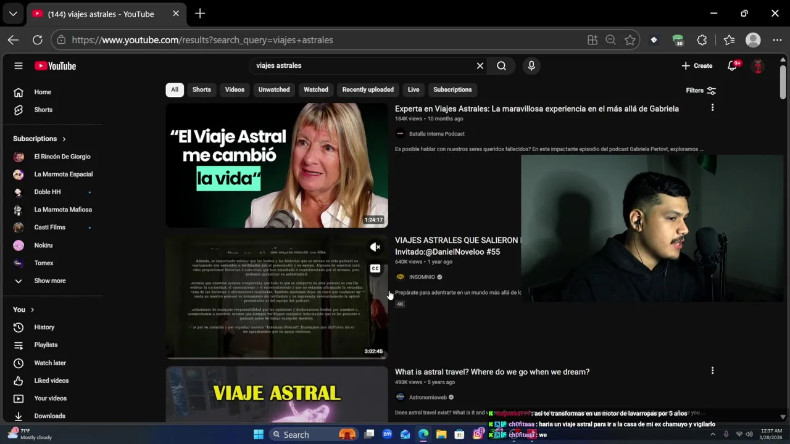Open the tab actions dropdown arrow

click(13, 14)
